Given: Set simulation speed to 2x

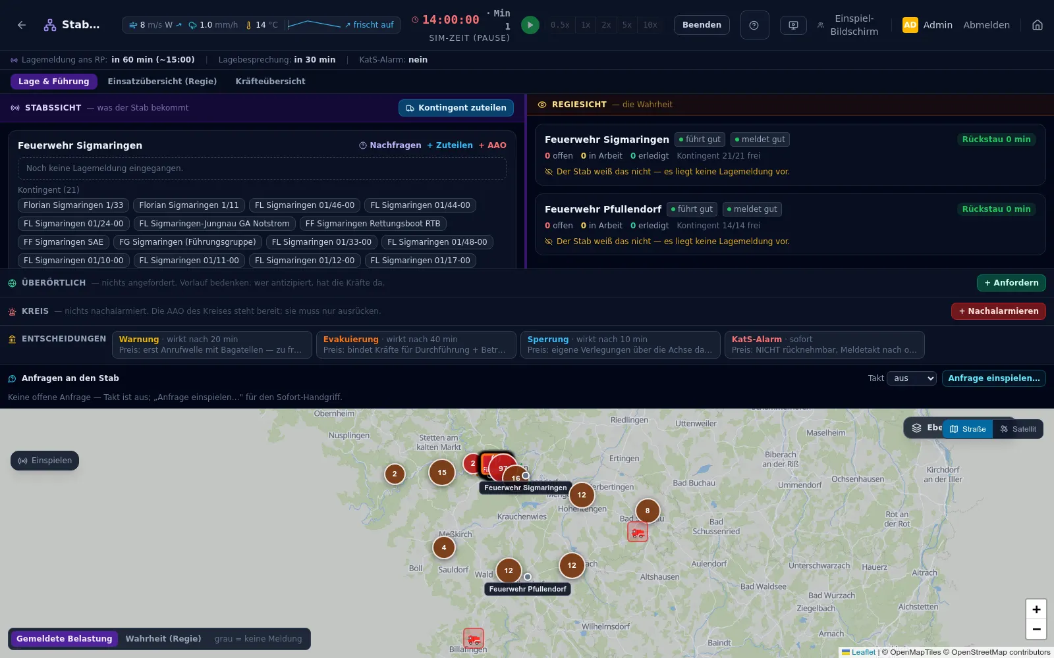Looking at the screenshot, I should pos(606,25).
